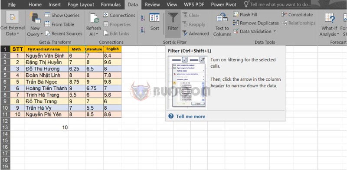Open Connections dialog

119,15
